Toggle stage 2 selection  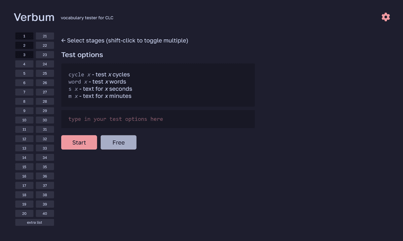[24, 45]
